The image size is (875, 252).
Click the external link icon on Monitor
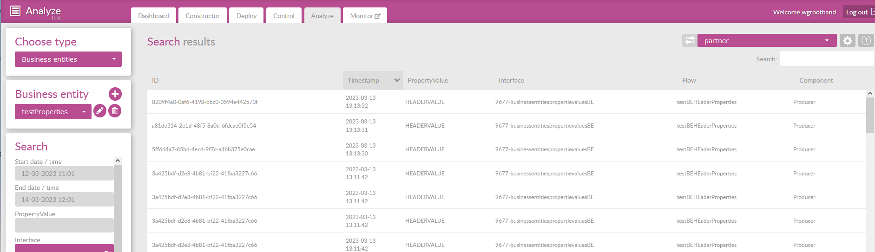[378, 16]
